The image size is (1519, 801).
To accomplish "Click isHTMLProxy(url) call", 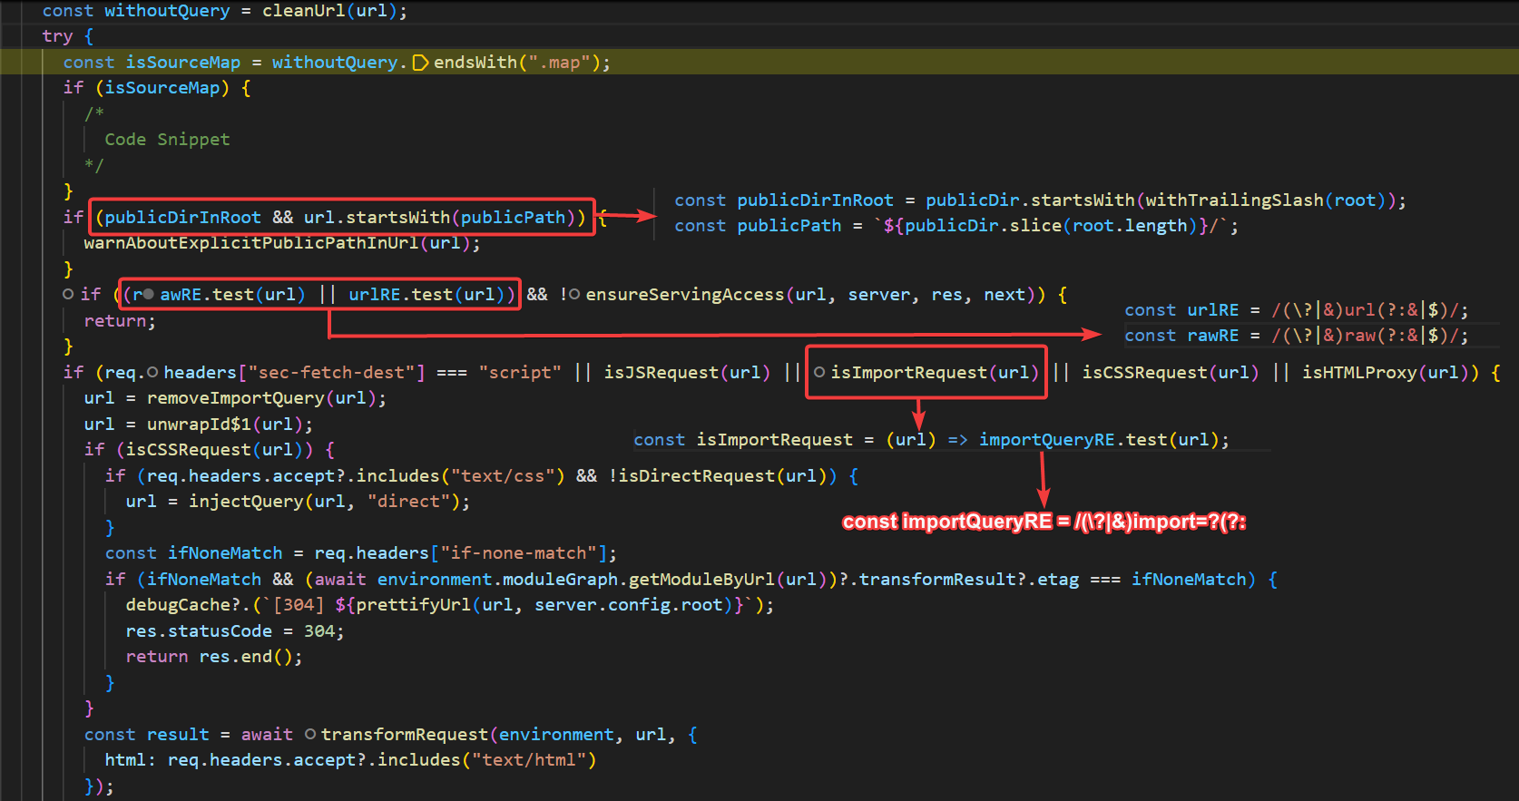I will (1385, 373).
